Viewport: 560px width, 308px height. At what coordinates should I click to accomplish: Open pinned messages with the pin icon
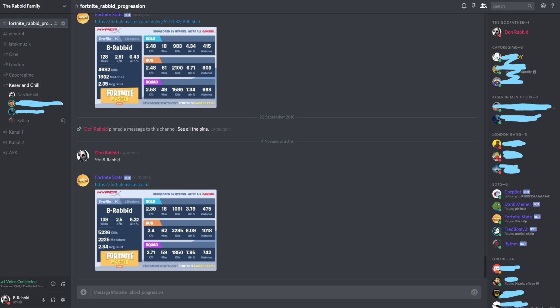click(x=473, y=5)
